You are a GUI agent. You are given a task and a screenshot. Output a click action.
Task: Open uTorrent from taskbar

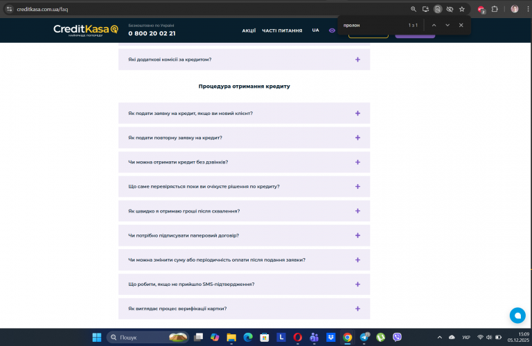[381, 337]
